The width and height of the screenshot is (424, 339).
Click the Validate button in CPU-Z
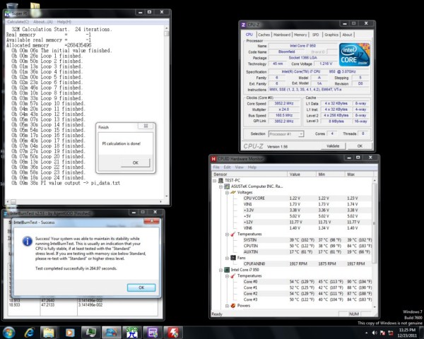333,145
